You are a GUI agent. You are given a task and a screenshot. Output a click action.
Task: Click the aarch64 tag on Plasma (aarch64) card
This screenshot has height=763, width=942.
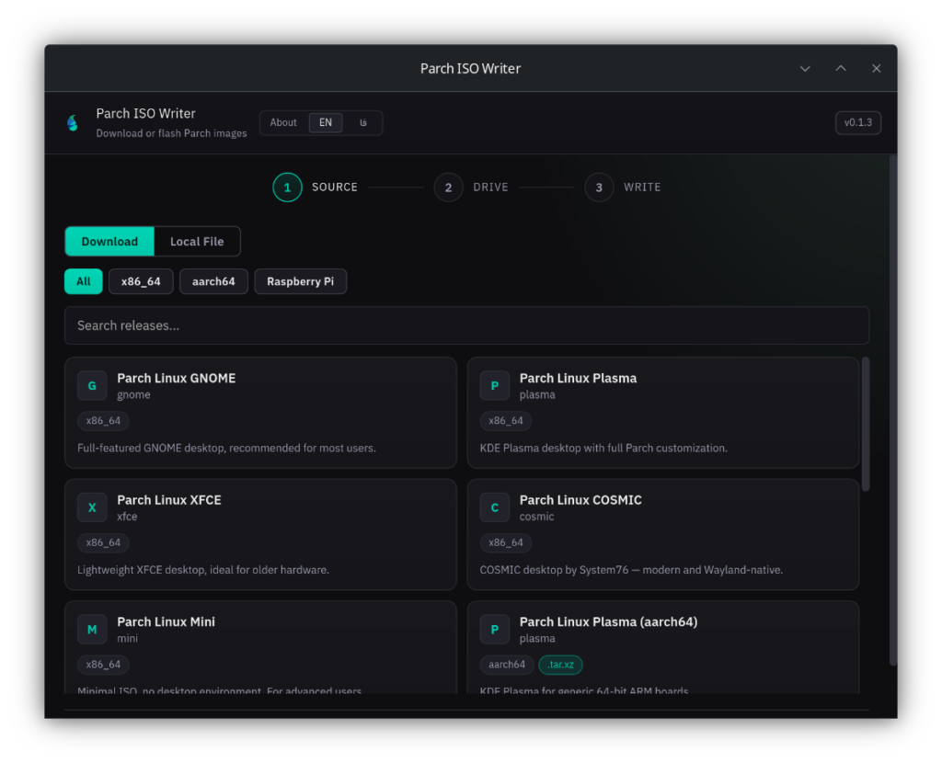coord(507,665)
